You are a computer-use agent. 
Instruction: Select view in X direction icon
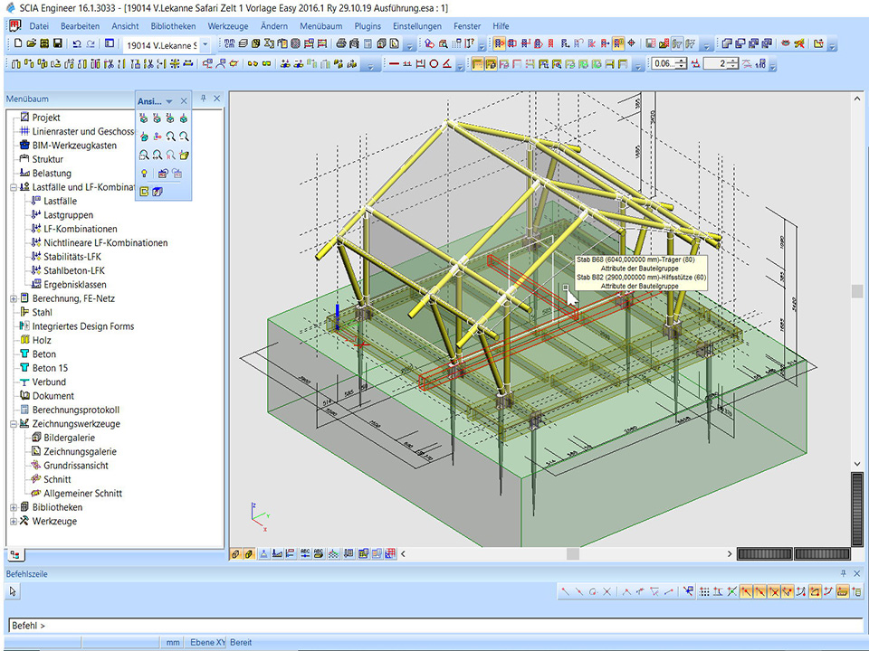(x=143, y=118)
